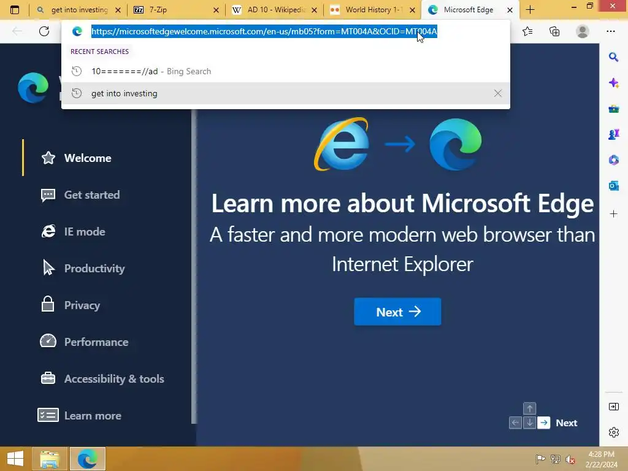The width and height of the screenshot is (628, 471).
Task: Close the 7-Zip tab
Action: pos(216,10)
